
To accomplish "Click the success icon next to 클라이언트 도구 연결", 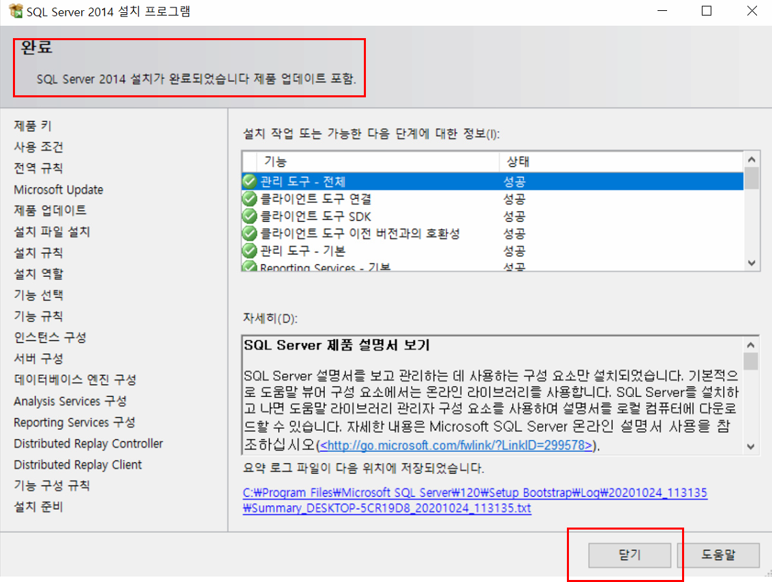I will tap(249, 199).
